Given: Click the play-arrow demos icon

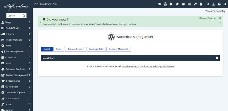Looking at the screenshot, I should tap(172, 4).
